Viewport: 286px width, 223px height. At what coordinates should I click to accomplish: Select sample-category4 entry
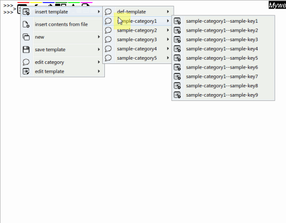138,49
